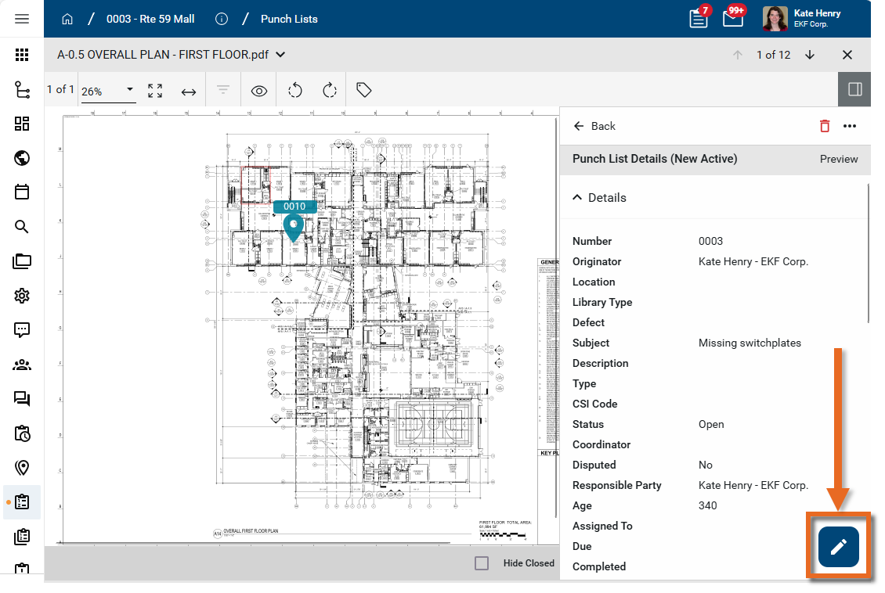Go to next item with down arrow
The height and width of the screenshot is (593, 885).
pos(810,55)
